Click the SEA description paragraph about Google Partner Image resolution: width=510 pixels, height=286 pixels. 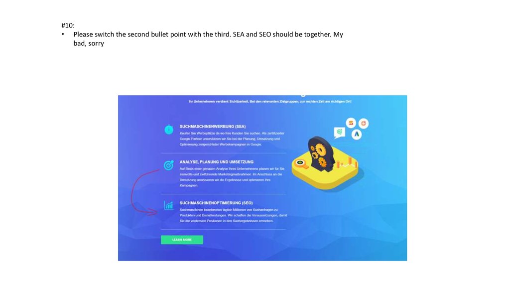click(232, 139)
